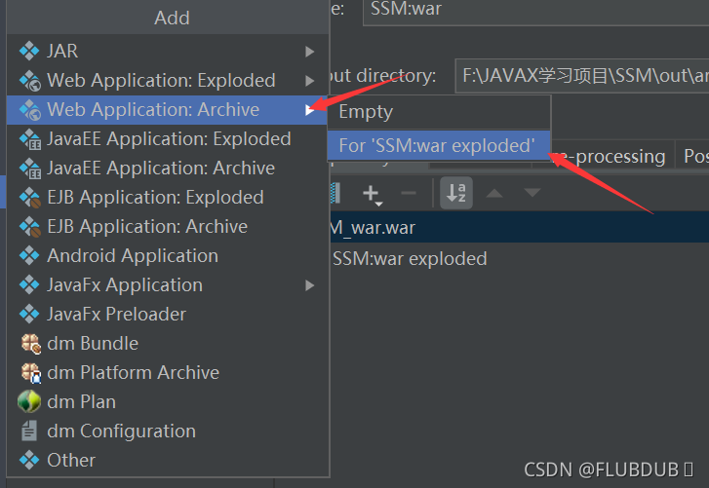Select JavaEE Application: Archive entry
The width and height of the screenshot is (709, 488).
pos(168,169)
